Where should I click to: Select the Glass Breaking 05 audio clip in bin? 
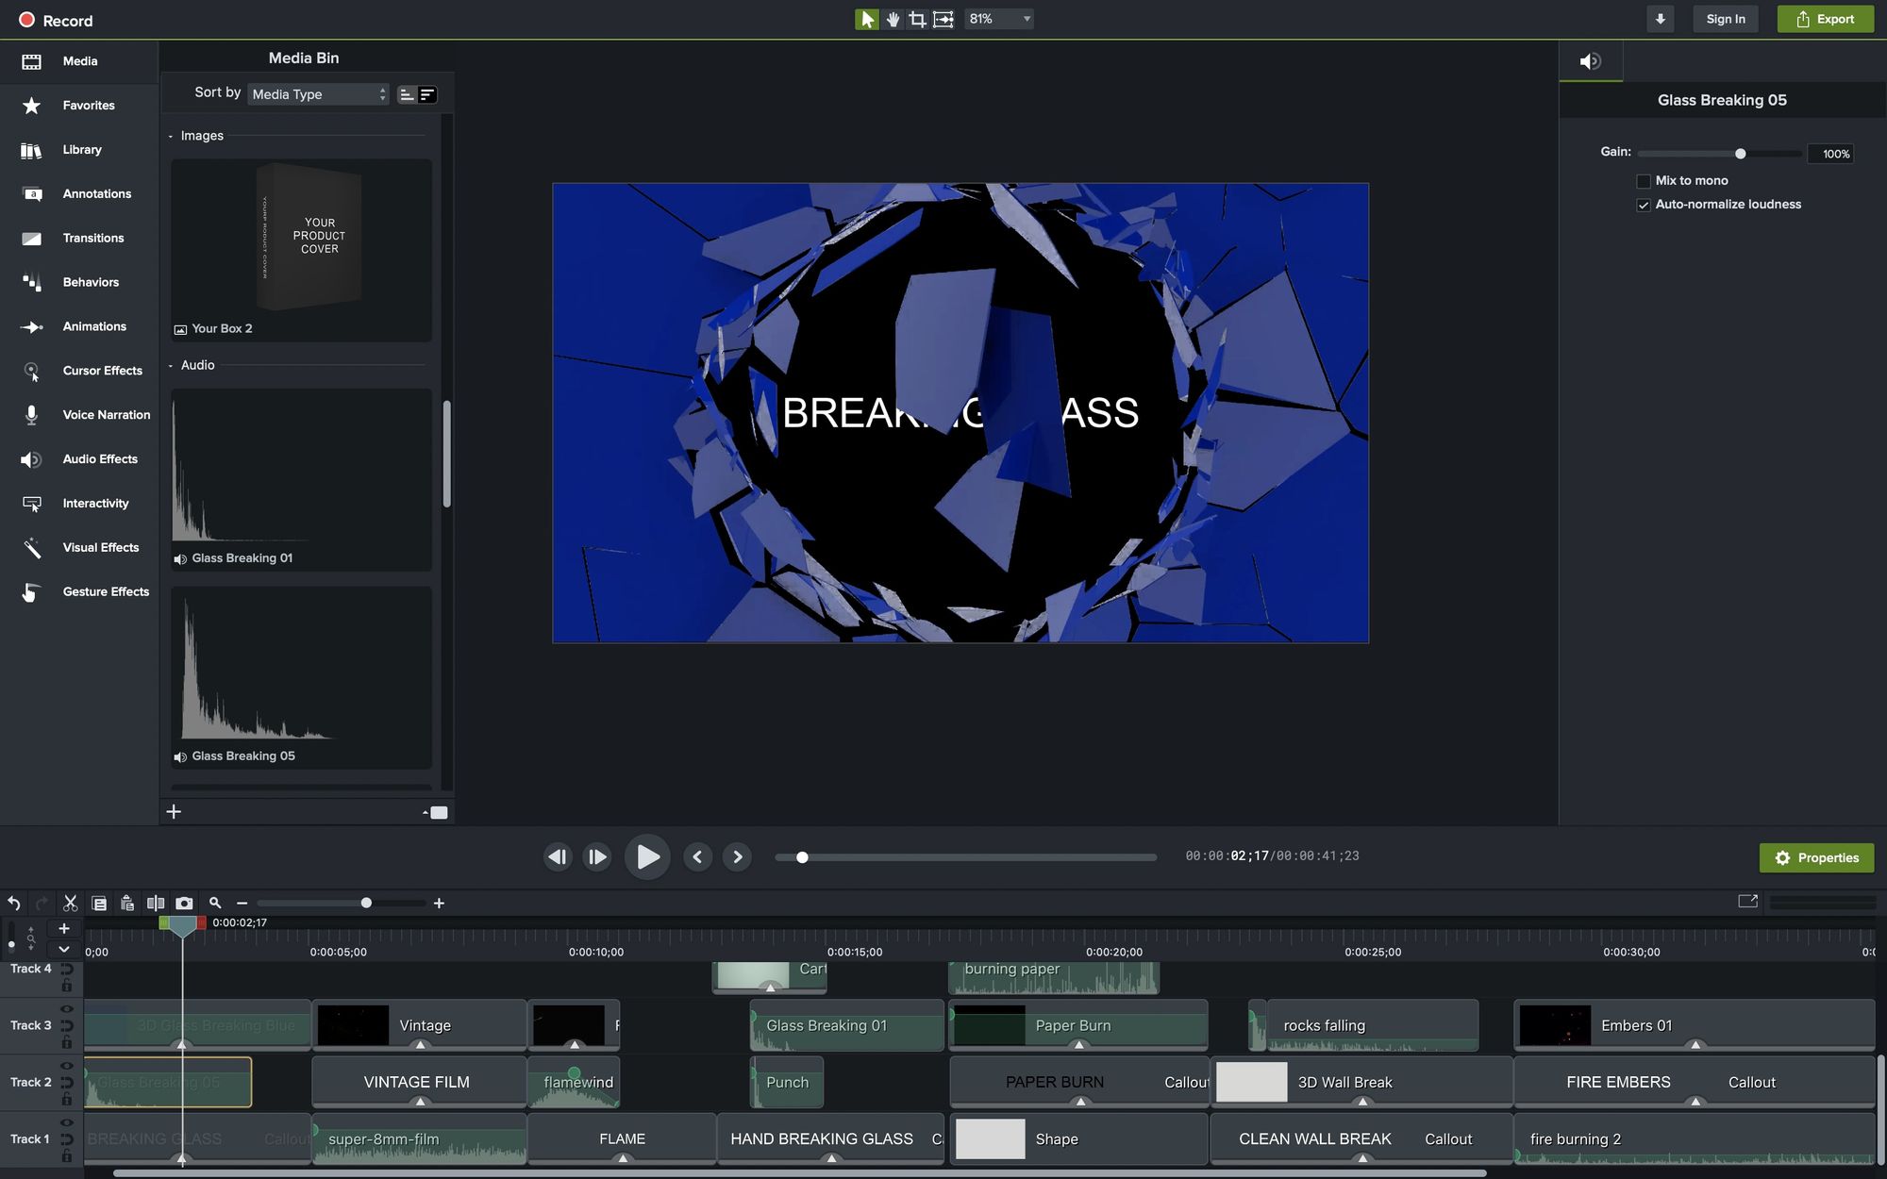(301, 677)
